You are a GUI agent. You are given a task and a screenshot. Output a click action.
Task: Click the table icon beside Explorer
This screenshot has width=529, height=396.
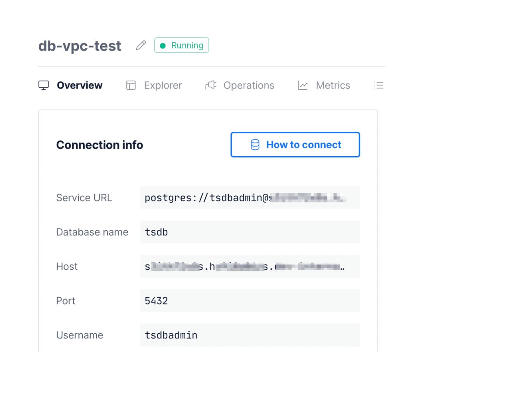click(x=131, y=85)
